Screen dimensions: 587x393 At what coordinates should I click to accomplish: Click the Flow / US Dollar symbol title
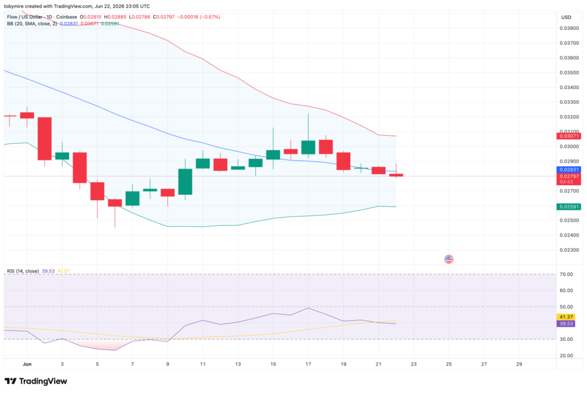pyautogui.click(x=42, y=17)
